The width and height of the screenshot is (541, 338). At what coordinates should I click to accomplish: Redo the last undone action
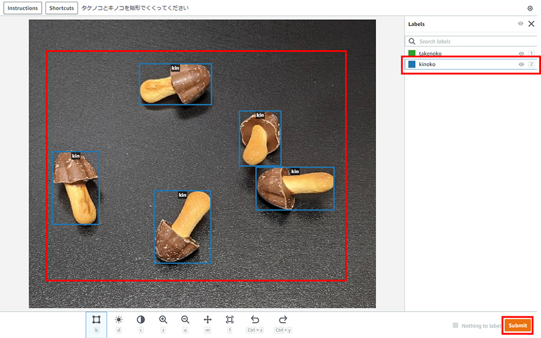point(283,320)
